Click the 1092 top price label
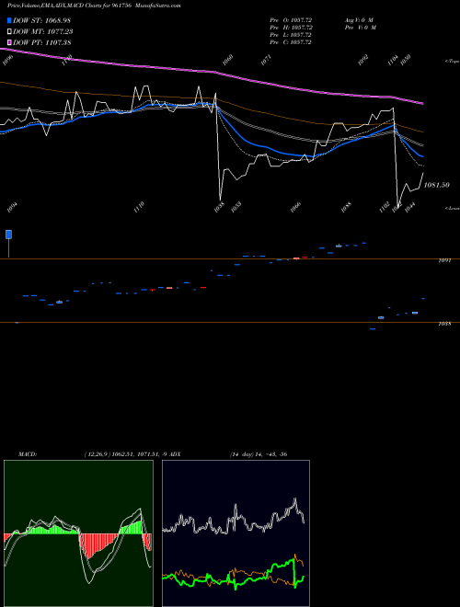The image size is (460, 607). click(362, 60)
